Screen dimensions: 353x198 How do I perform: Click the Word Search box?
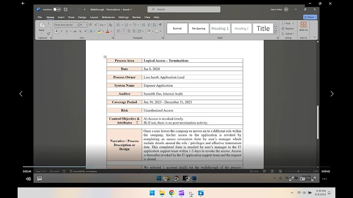[184, 9]
